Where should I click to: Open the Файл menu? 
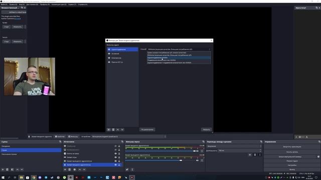4,4
